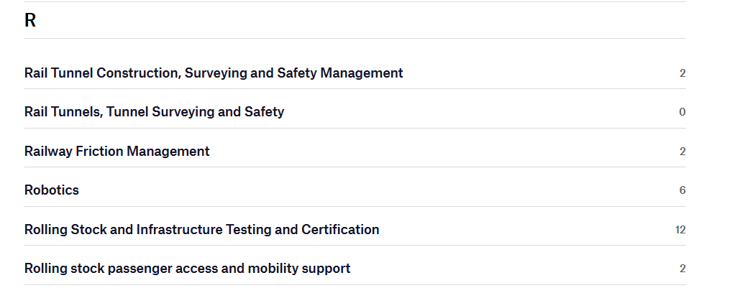Click the count 6 beside Robotics
Image resolution: width=730 pixels, height=288 pixels.
coord(682,190)
